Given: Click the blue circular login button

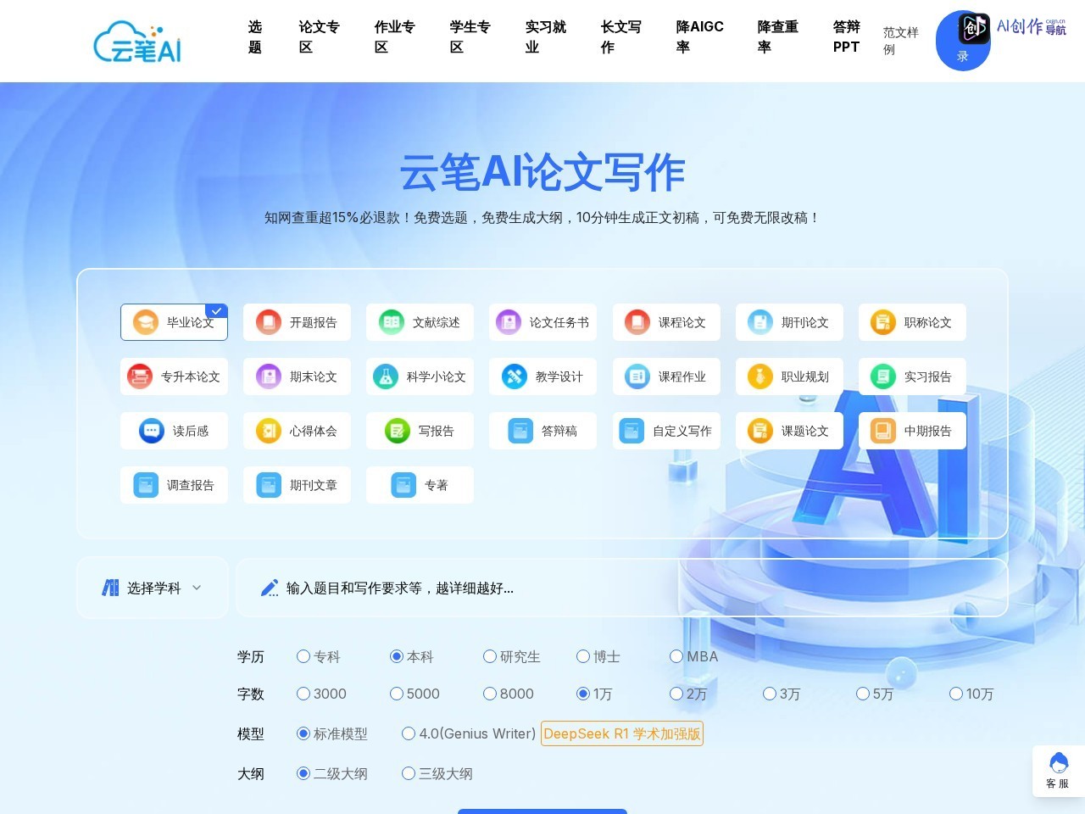Looking at the screenshot, I should [963, 41].
